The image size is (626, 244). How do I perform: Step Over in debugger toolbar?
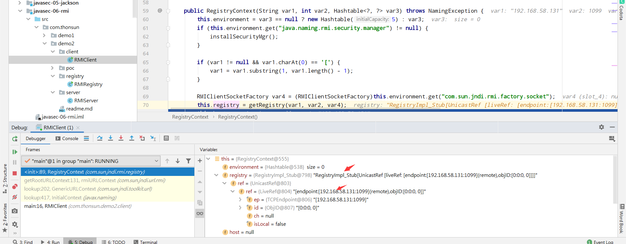tap(100, 138)
